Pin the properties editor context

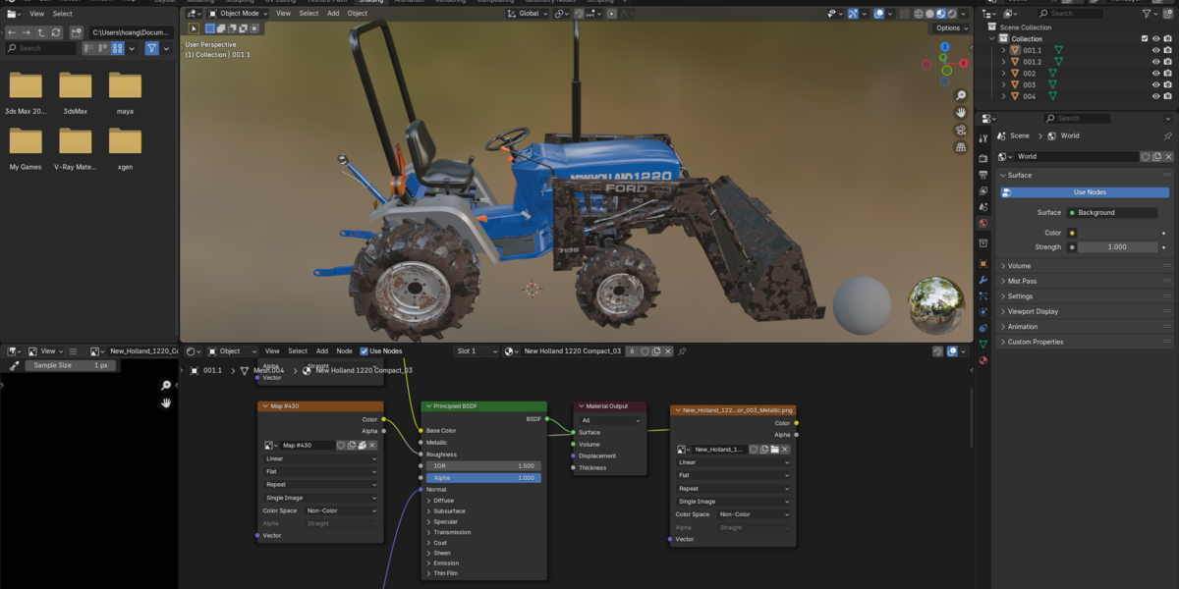pos(1167,135)
